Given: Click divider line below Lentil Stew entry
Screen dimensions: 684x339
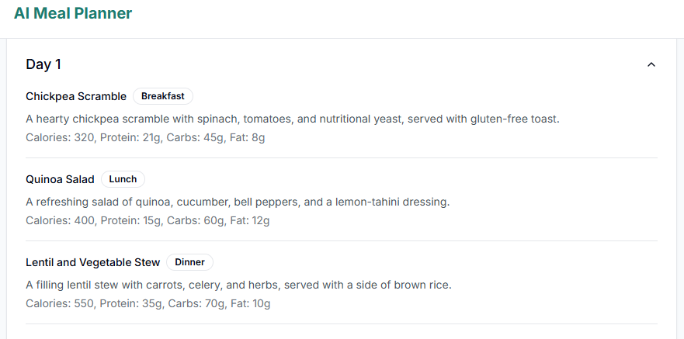Looking at the screenshot, I should 342,323.
